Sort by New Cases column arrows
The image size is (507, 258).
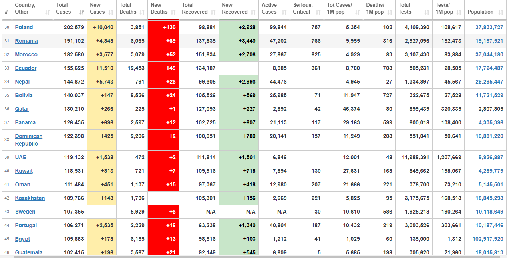click(x=111, y=12)
